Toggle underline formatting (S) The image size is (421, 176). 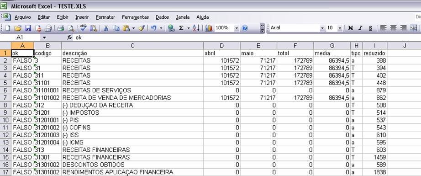pyautogui.click(x=370, y=28)
